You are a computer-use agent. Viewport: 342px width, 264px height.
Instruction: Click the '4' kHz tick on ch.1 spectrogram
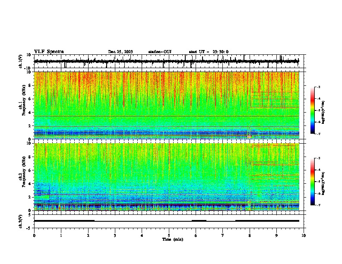click(x=30, y=113)
